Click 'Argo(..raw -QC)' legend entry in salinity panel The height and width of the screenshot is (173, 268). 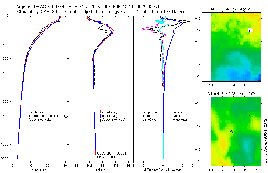114,120
